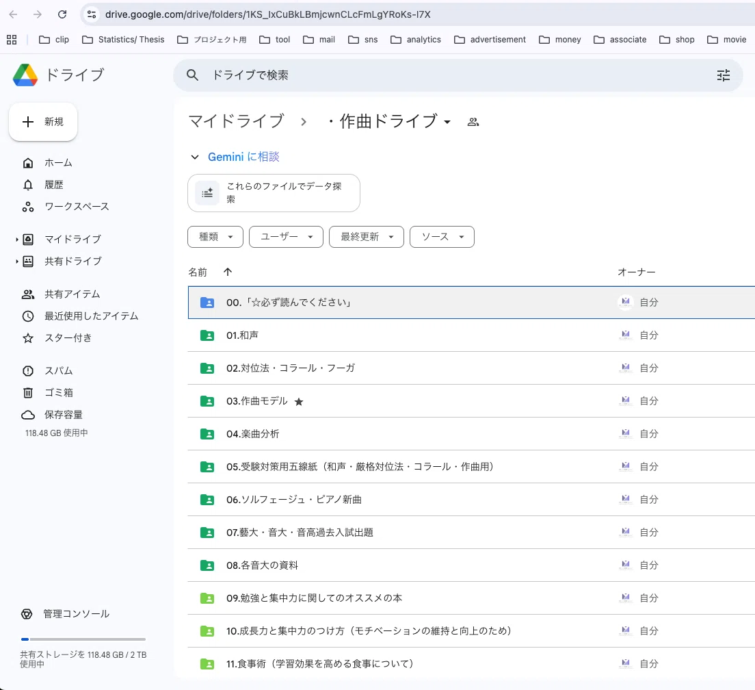Click the storage usage progress bar

click(x=83, y=639)
